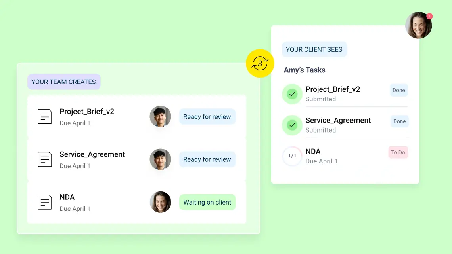
Task: Click the Amy's Tasks heading
Action: (x=305, y=70)
